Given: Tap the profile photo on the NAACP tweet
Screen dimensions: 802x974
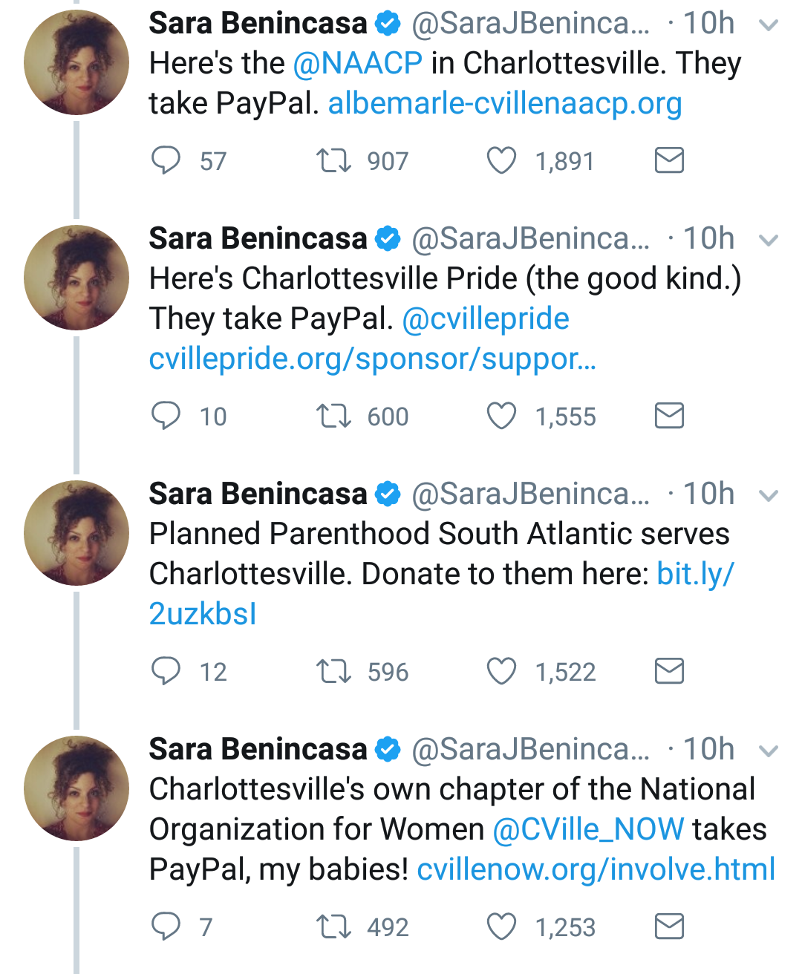Looking at the screenshot, I should (76, 62).
